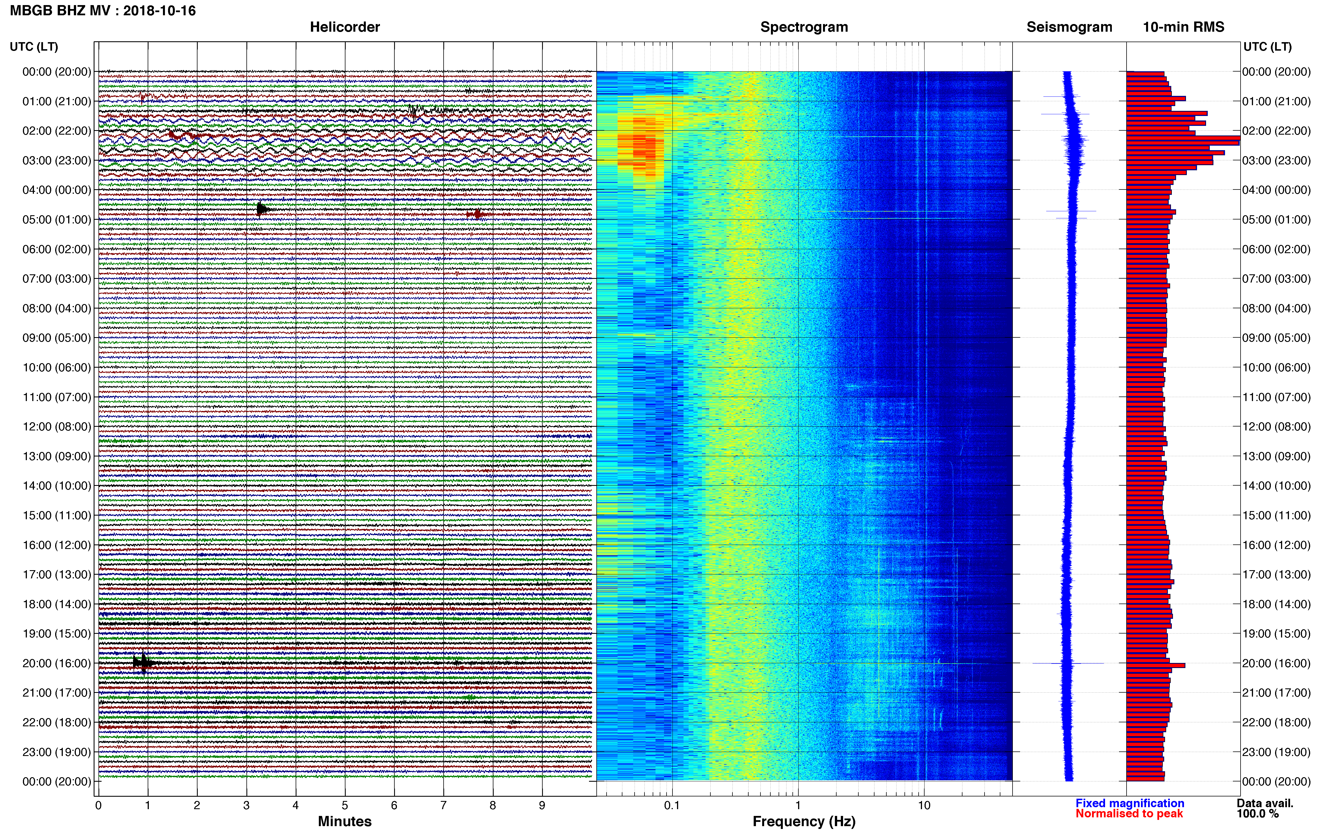Click the minute '5' tick label
The height and width of the screenshot is (838, 1341).
coord(345,805)
